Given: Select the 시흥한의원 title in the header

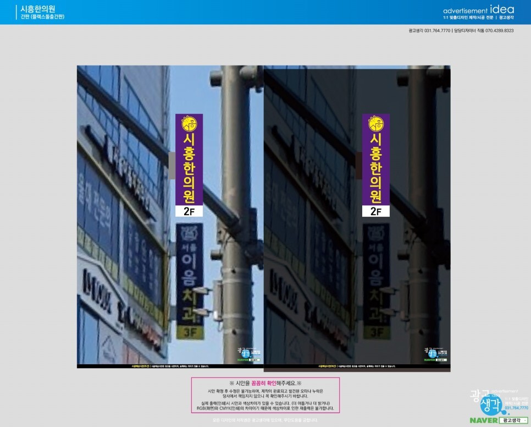Looking at the screenshot, I should (38, 9).
